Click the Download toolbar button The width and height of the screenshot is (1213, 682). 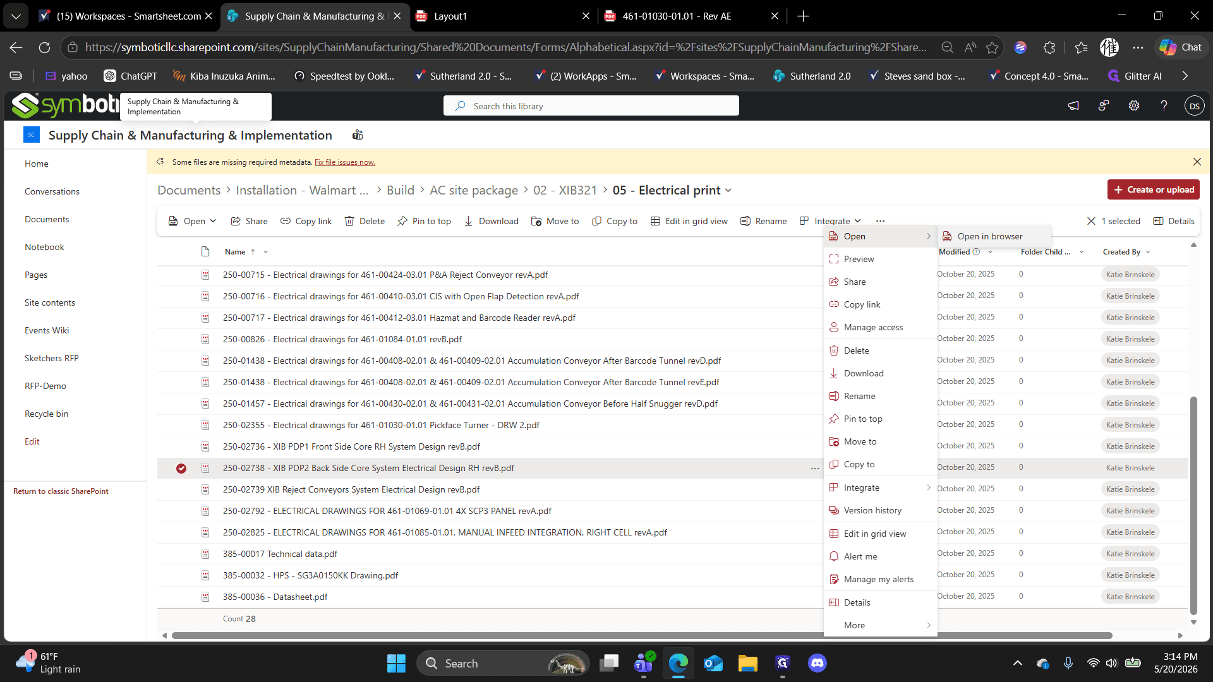click(x=492, y=221)
